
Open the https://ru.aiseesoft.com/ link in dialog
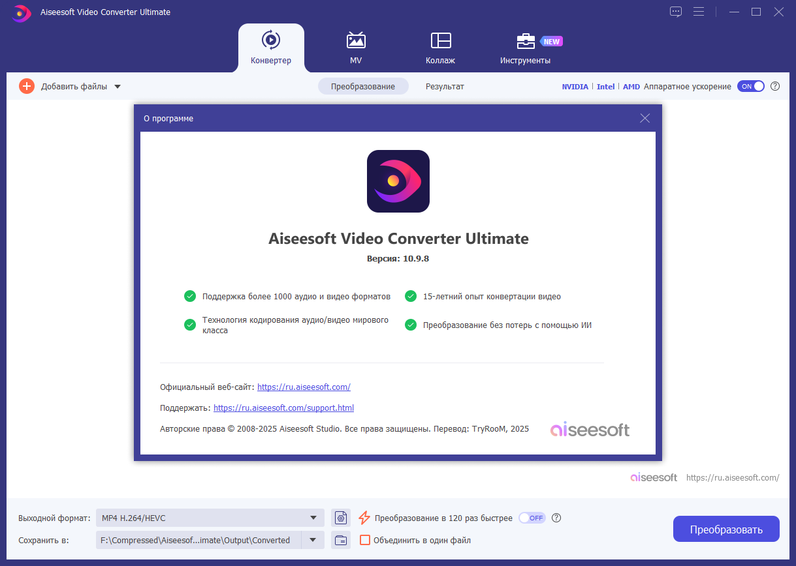(304, 387)
